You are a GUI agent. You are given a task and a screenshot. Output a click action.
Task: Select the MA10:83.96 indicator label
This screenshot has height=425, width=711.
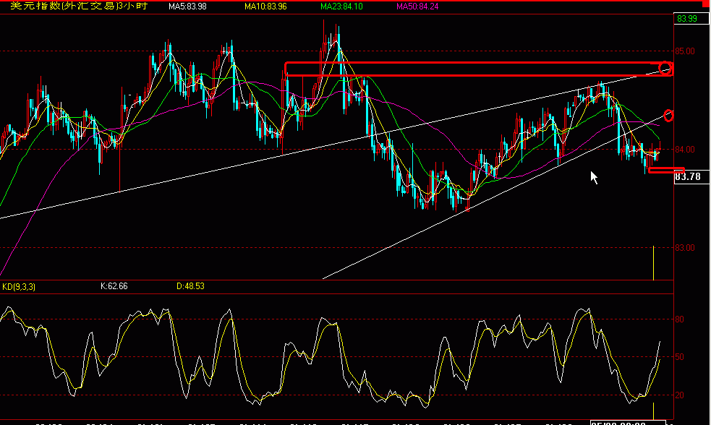tap(265, 7)
